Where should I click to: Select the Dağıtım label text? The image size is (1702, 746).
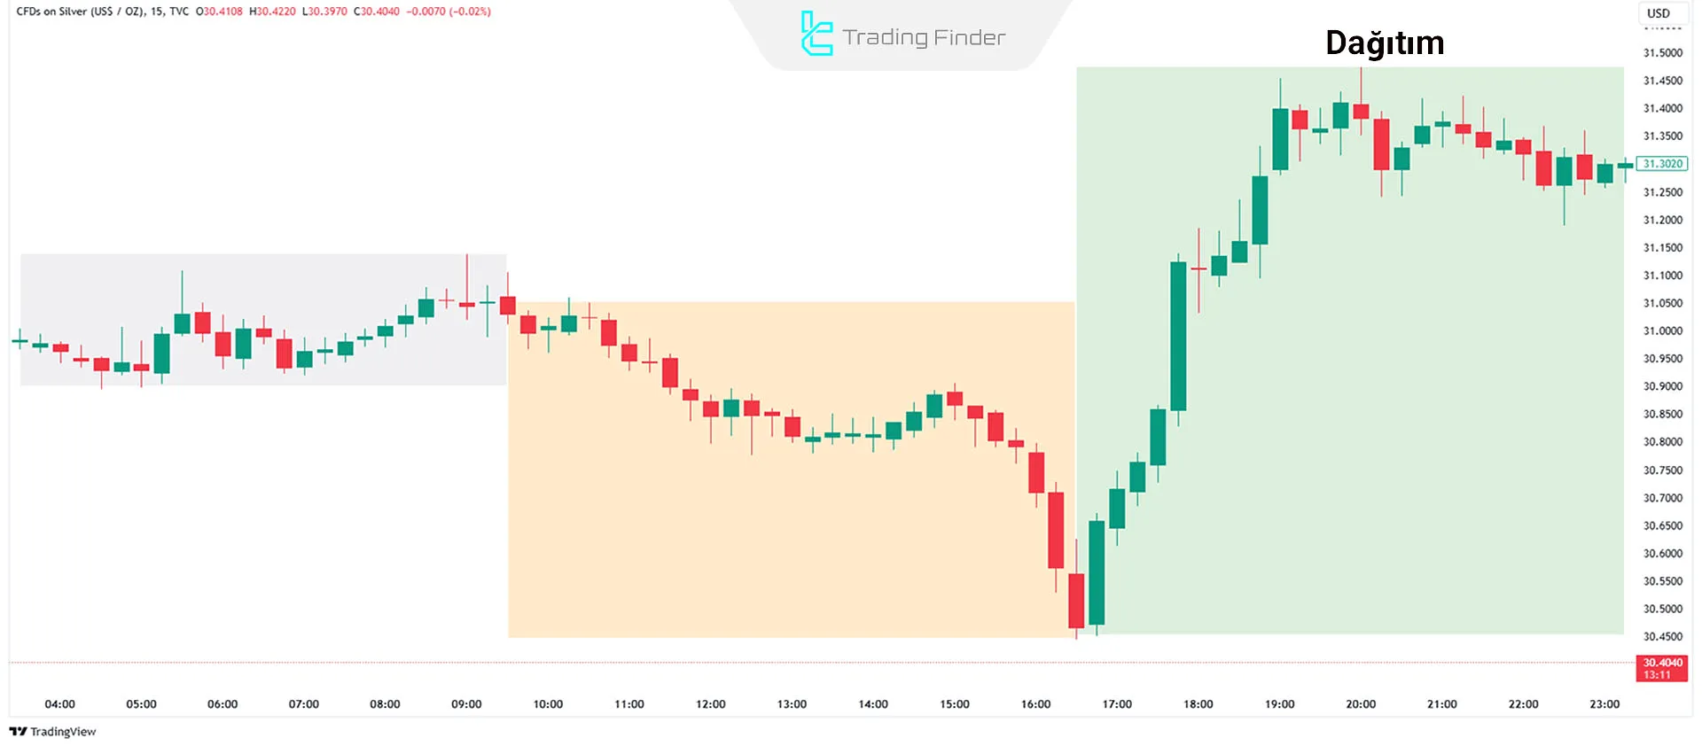(1384, 43)
